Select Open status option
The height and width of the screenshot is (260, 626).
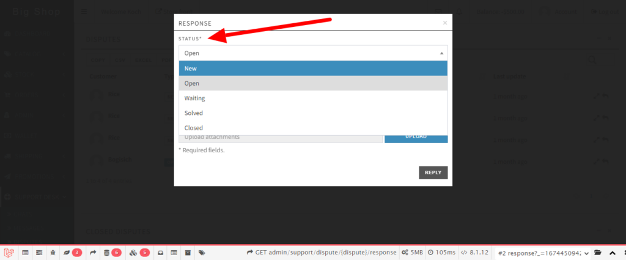coord(313,83)
